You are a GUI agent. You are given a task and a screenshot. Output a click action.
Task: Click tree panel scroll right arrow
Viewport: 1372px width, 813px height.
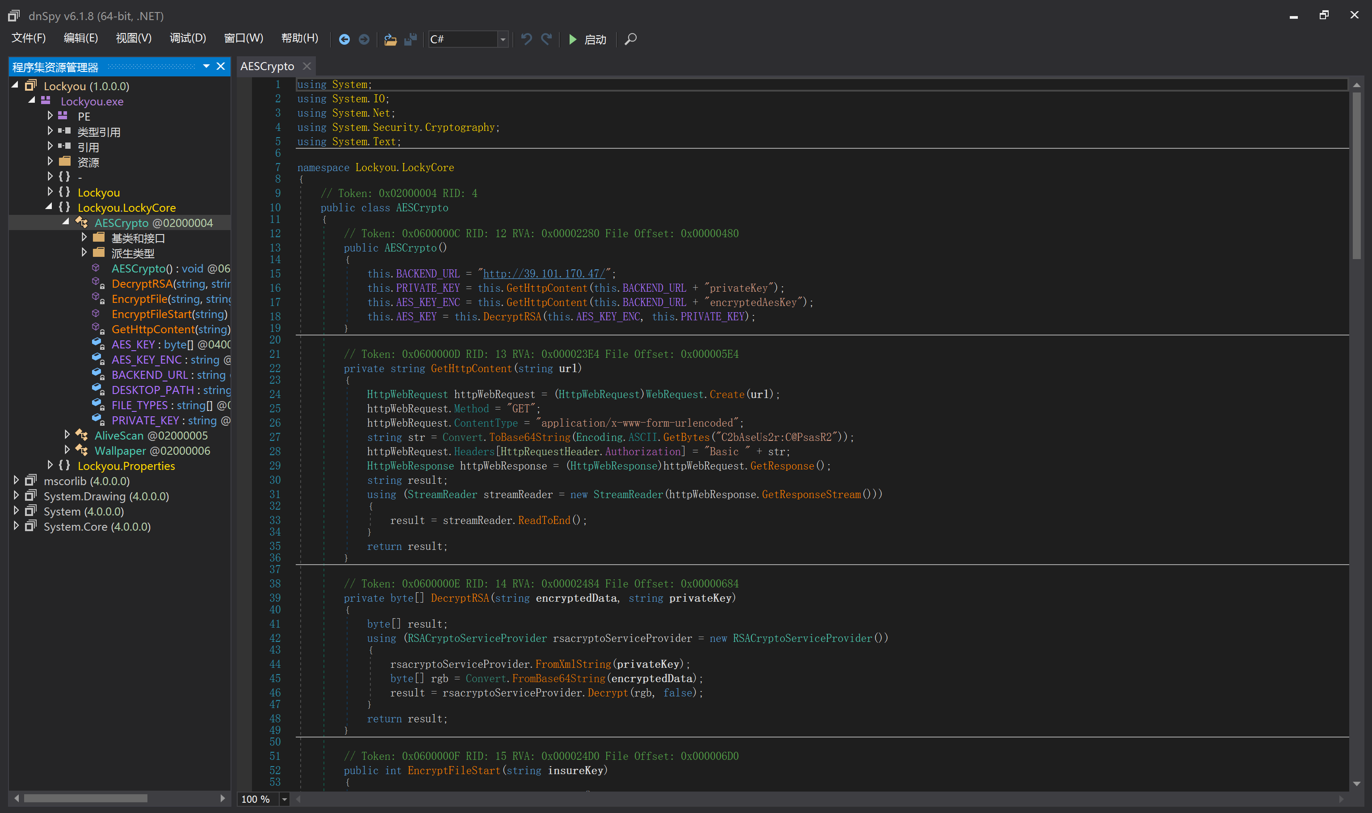[222, 798]
